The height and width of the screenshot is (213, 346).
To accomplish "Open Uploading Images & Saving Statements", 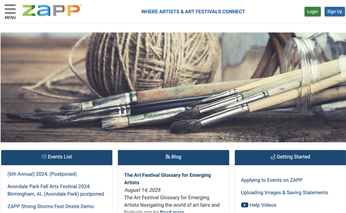I will point(284,192).
